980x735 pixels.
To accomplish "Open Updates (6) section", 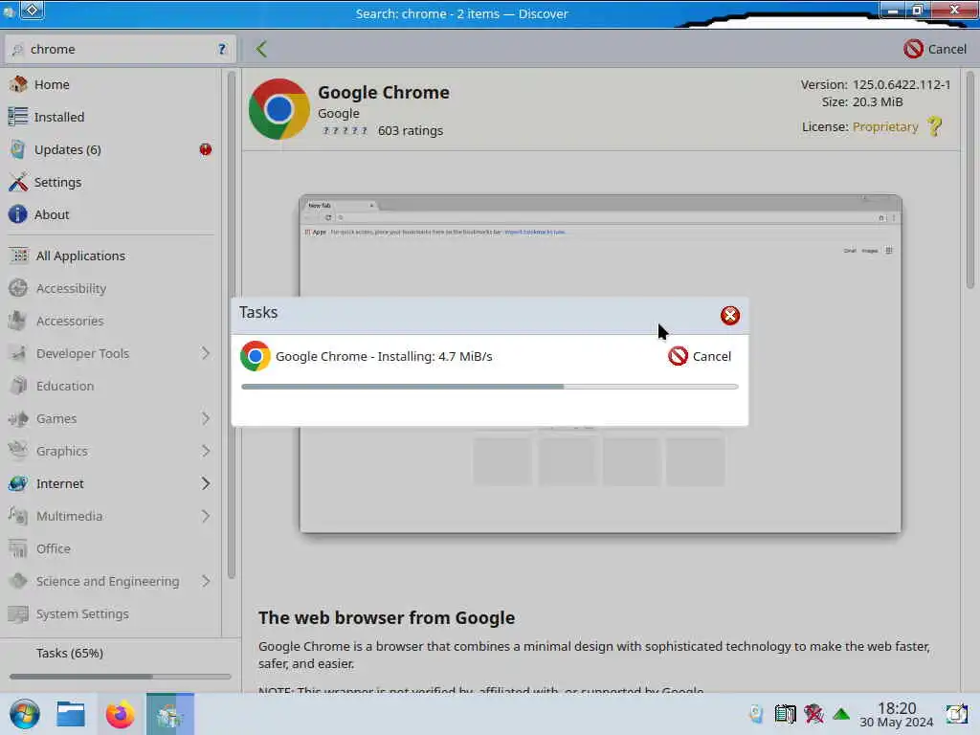I will coord(111,149).
